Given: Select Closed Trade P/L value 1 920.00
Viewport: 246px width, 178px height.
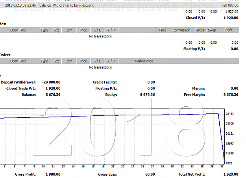Looking at the screenshot, I should tap(53, 89).
